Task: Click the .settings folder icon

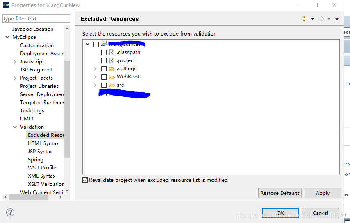Action: pyautogui.click(x=111, y=69)
